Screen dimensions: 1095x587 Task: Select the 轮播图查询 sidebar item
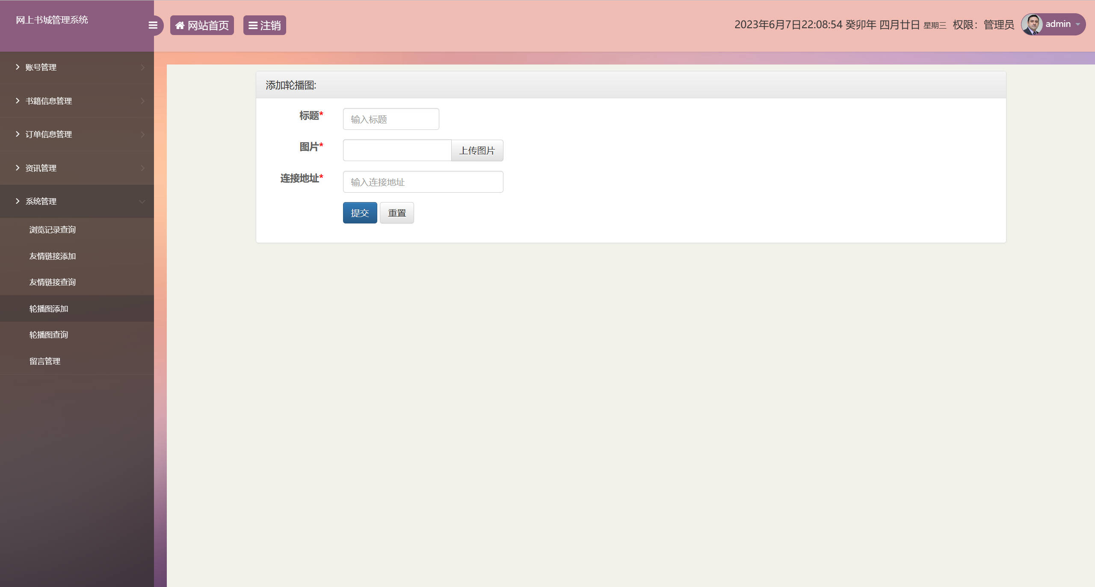48,335
